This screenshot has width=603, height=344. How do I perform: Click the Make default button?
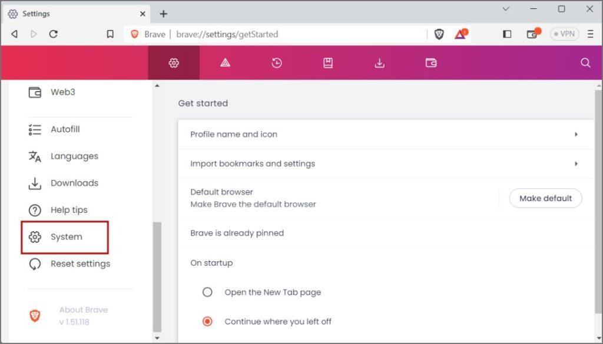pos(545,198)
